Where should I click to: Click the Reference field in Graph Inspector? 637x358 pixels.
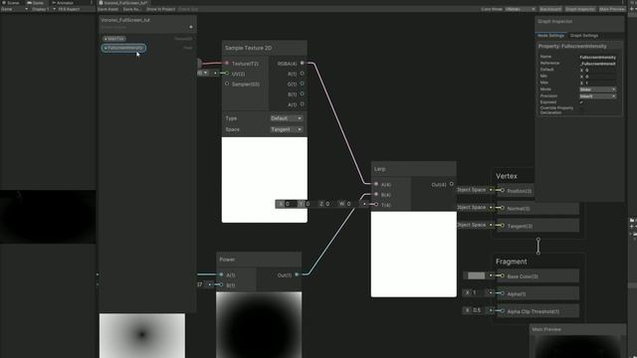pos(597,64)
